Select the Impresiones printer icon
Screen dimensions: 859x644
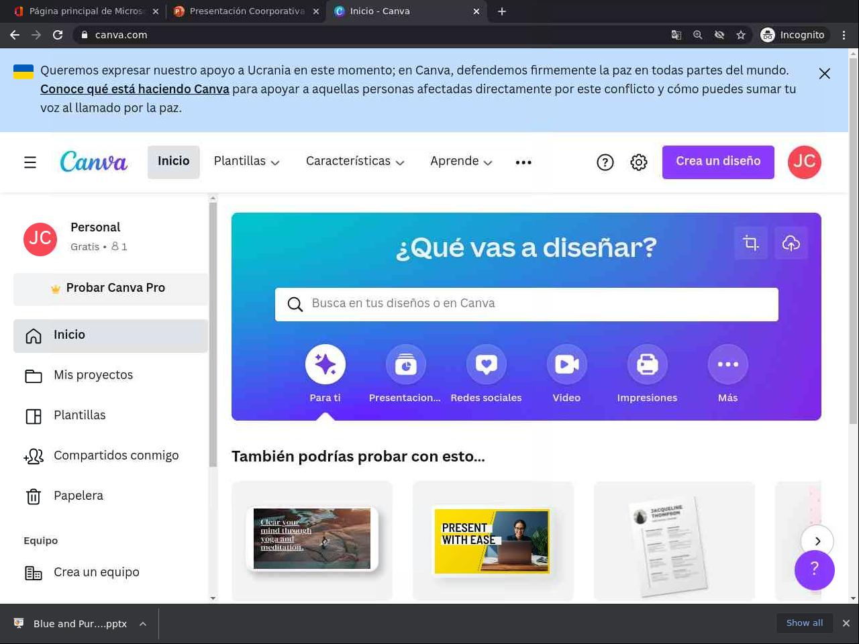648,364
